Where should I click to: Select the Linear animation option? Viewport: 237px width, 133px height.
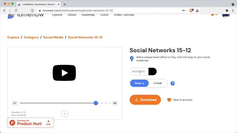[158, 83]
